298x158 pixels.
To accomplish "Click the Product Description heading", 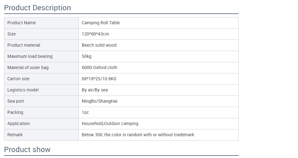I will [x=38, y=8].
